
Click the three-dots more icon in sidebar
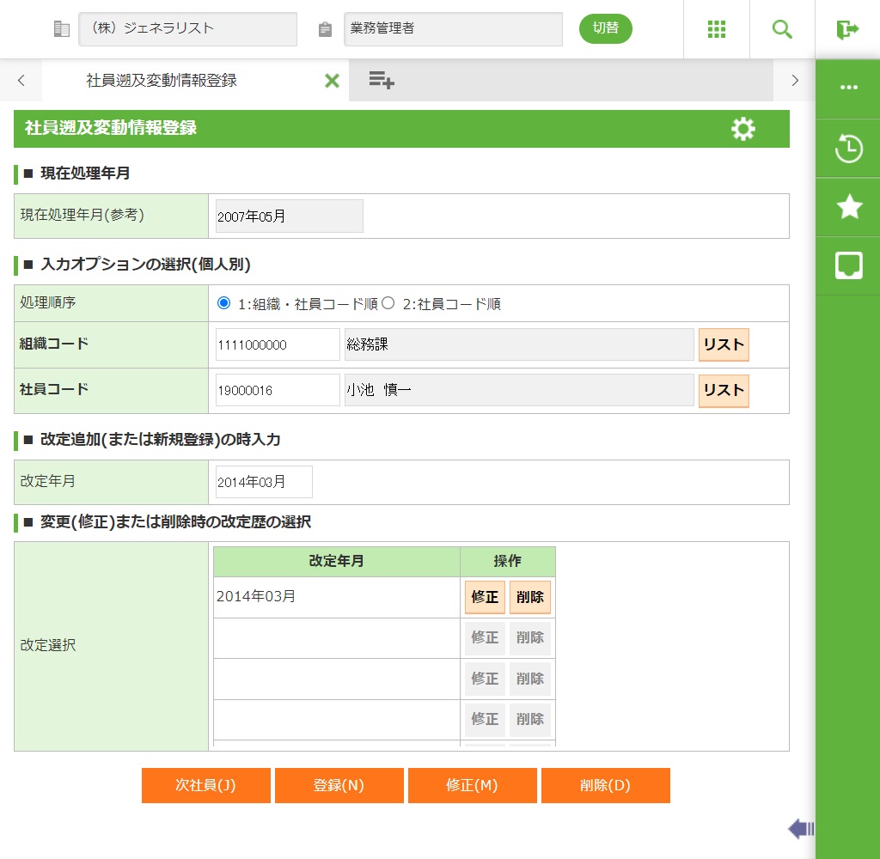click(848, 88)
